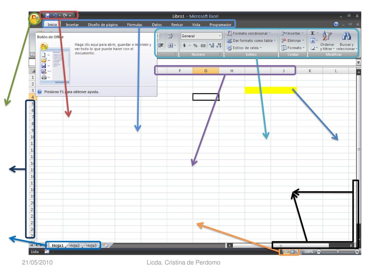
Task: Click Insertar cells button in Celdas group
Action: (292, 33)
